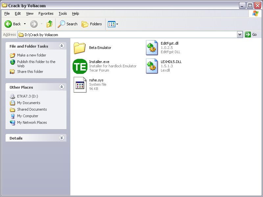Click the Make a new folder link

click(x=32, y=55)
